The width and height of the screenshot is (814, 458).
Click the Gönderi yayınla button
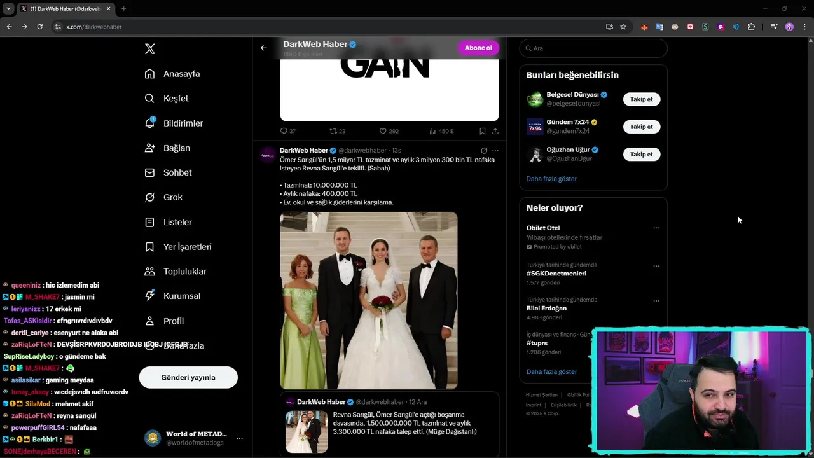[x=188, y=377]
